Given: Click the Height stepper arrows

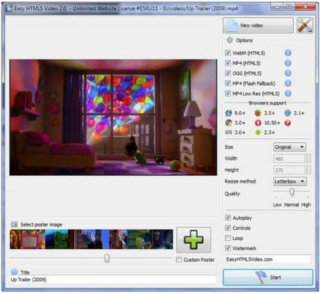Looking at the screenshot, I should pyautogui.click(x=307, y=170).
